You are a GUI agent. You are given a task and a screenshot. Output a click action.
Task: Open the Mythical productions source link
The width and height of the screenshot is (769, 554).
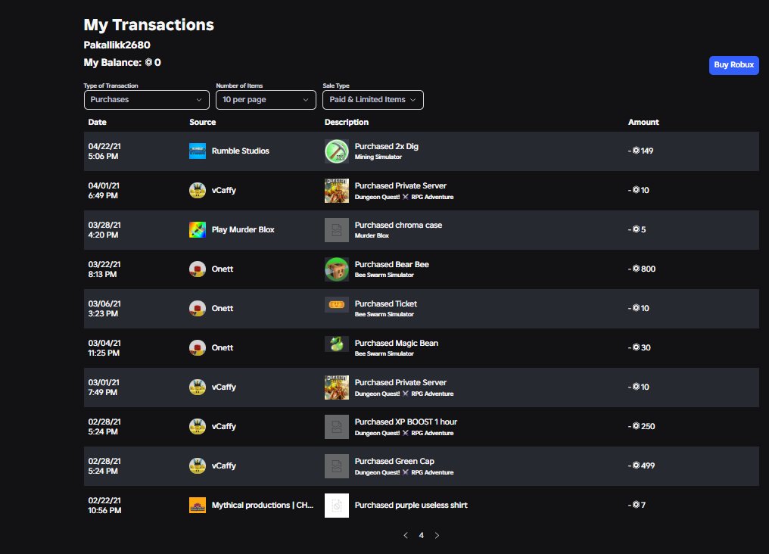(263, 505)
